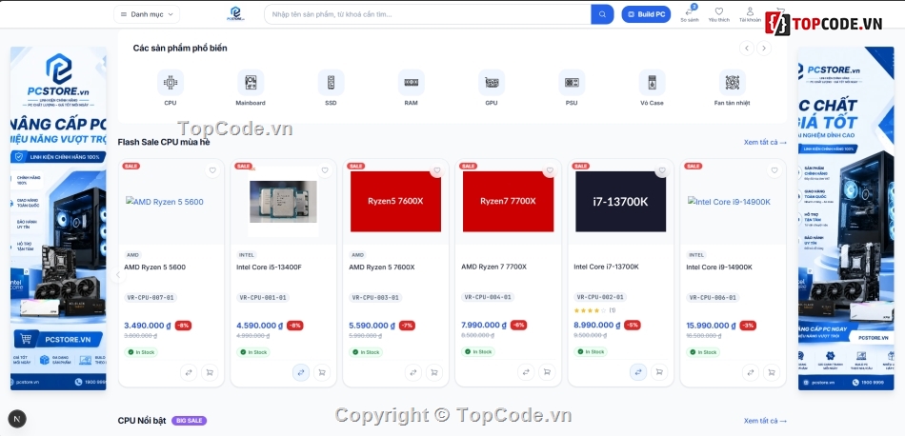Click the INTEL brand tag on Core i9-14900K

(x=696, y=255)
